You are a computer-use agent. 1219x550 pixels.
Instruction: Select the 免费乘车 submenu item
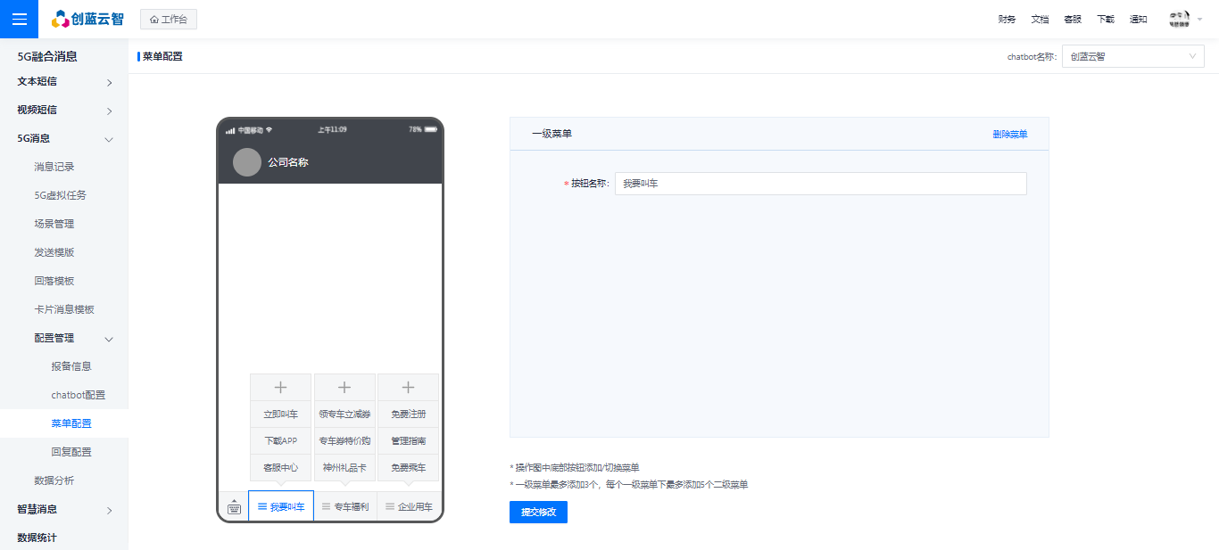pyautogui.click(x=409, y=468)
